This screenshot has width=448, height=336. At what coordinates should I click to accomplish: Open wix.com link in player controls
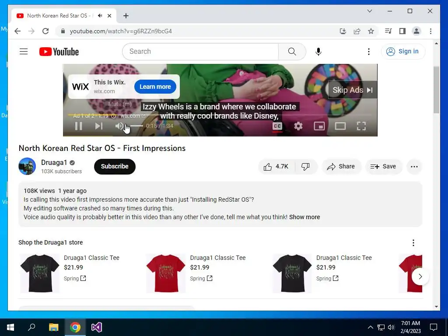coord(133,115)
